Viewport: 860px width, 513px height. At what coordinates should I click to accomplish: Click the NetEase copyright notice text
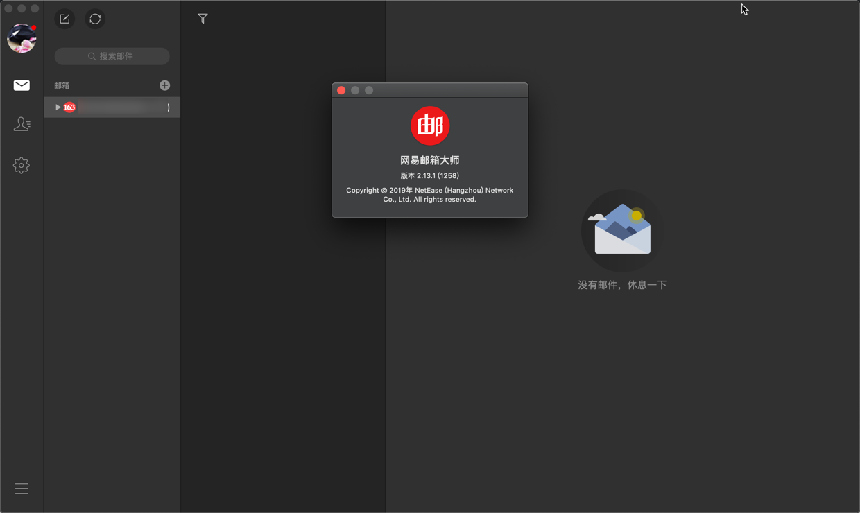pos(430,195)
